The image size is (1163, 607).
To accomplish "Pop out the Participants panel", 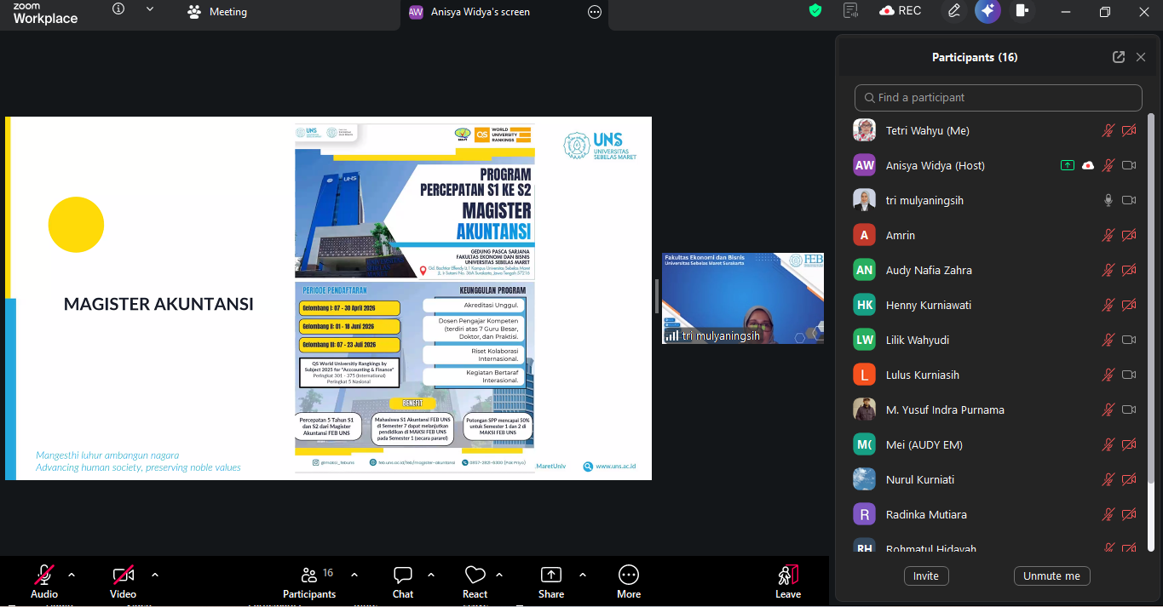I will click(1119, 57).
